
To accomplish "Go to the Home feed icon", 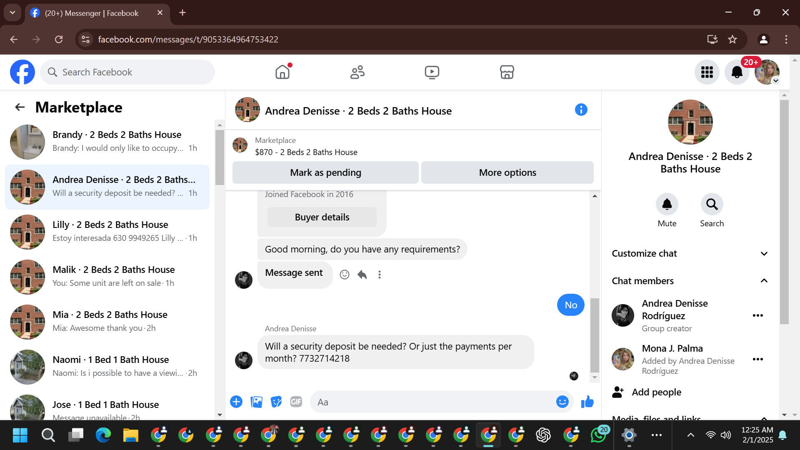I will pos(282,72).
